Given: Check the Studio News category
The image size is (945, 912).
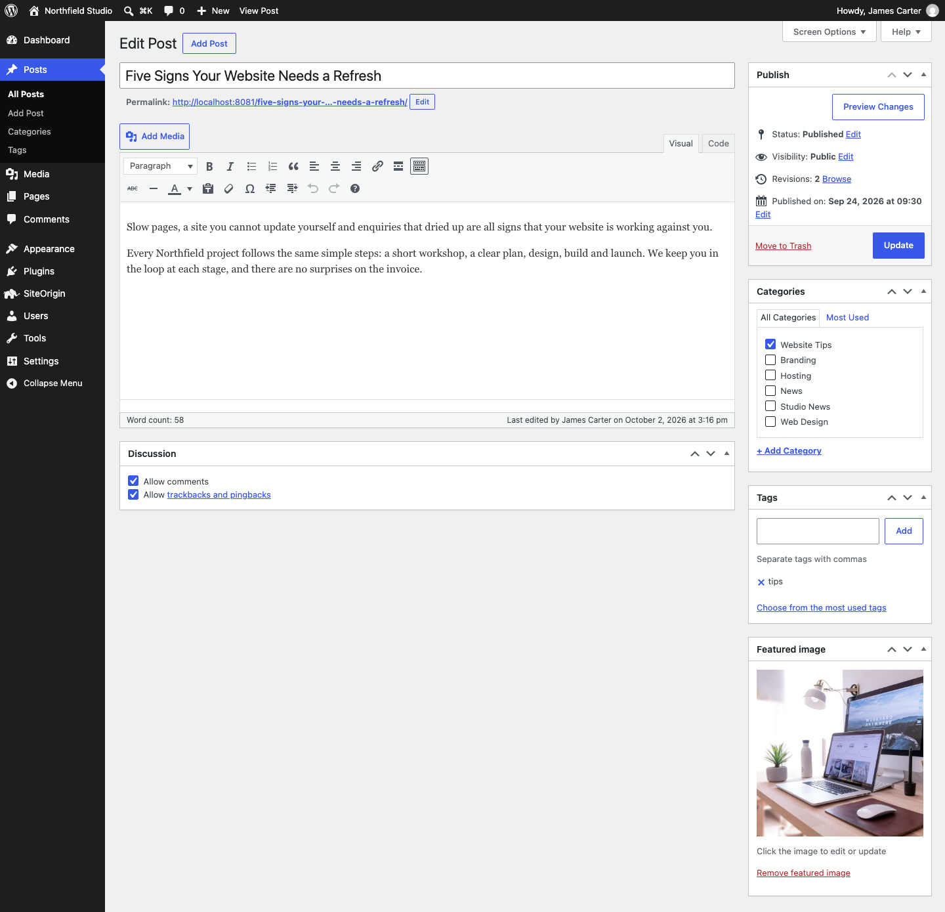Looking at the screenshot, I should pyautogui.click(x=770, y=406).
